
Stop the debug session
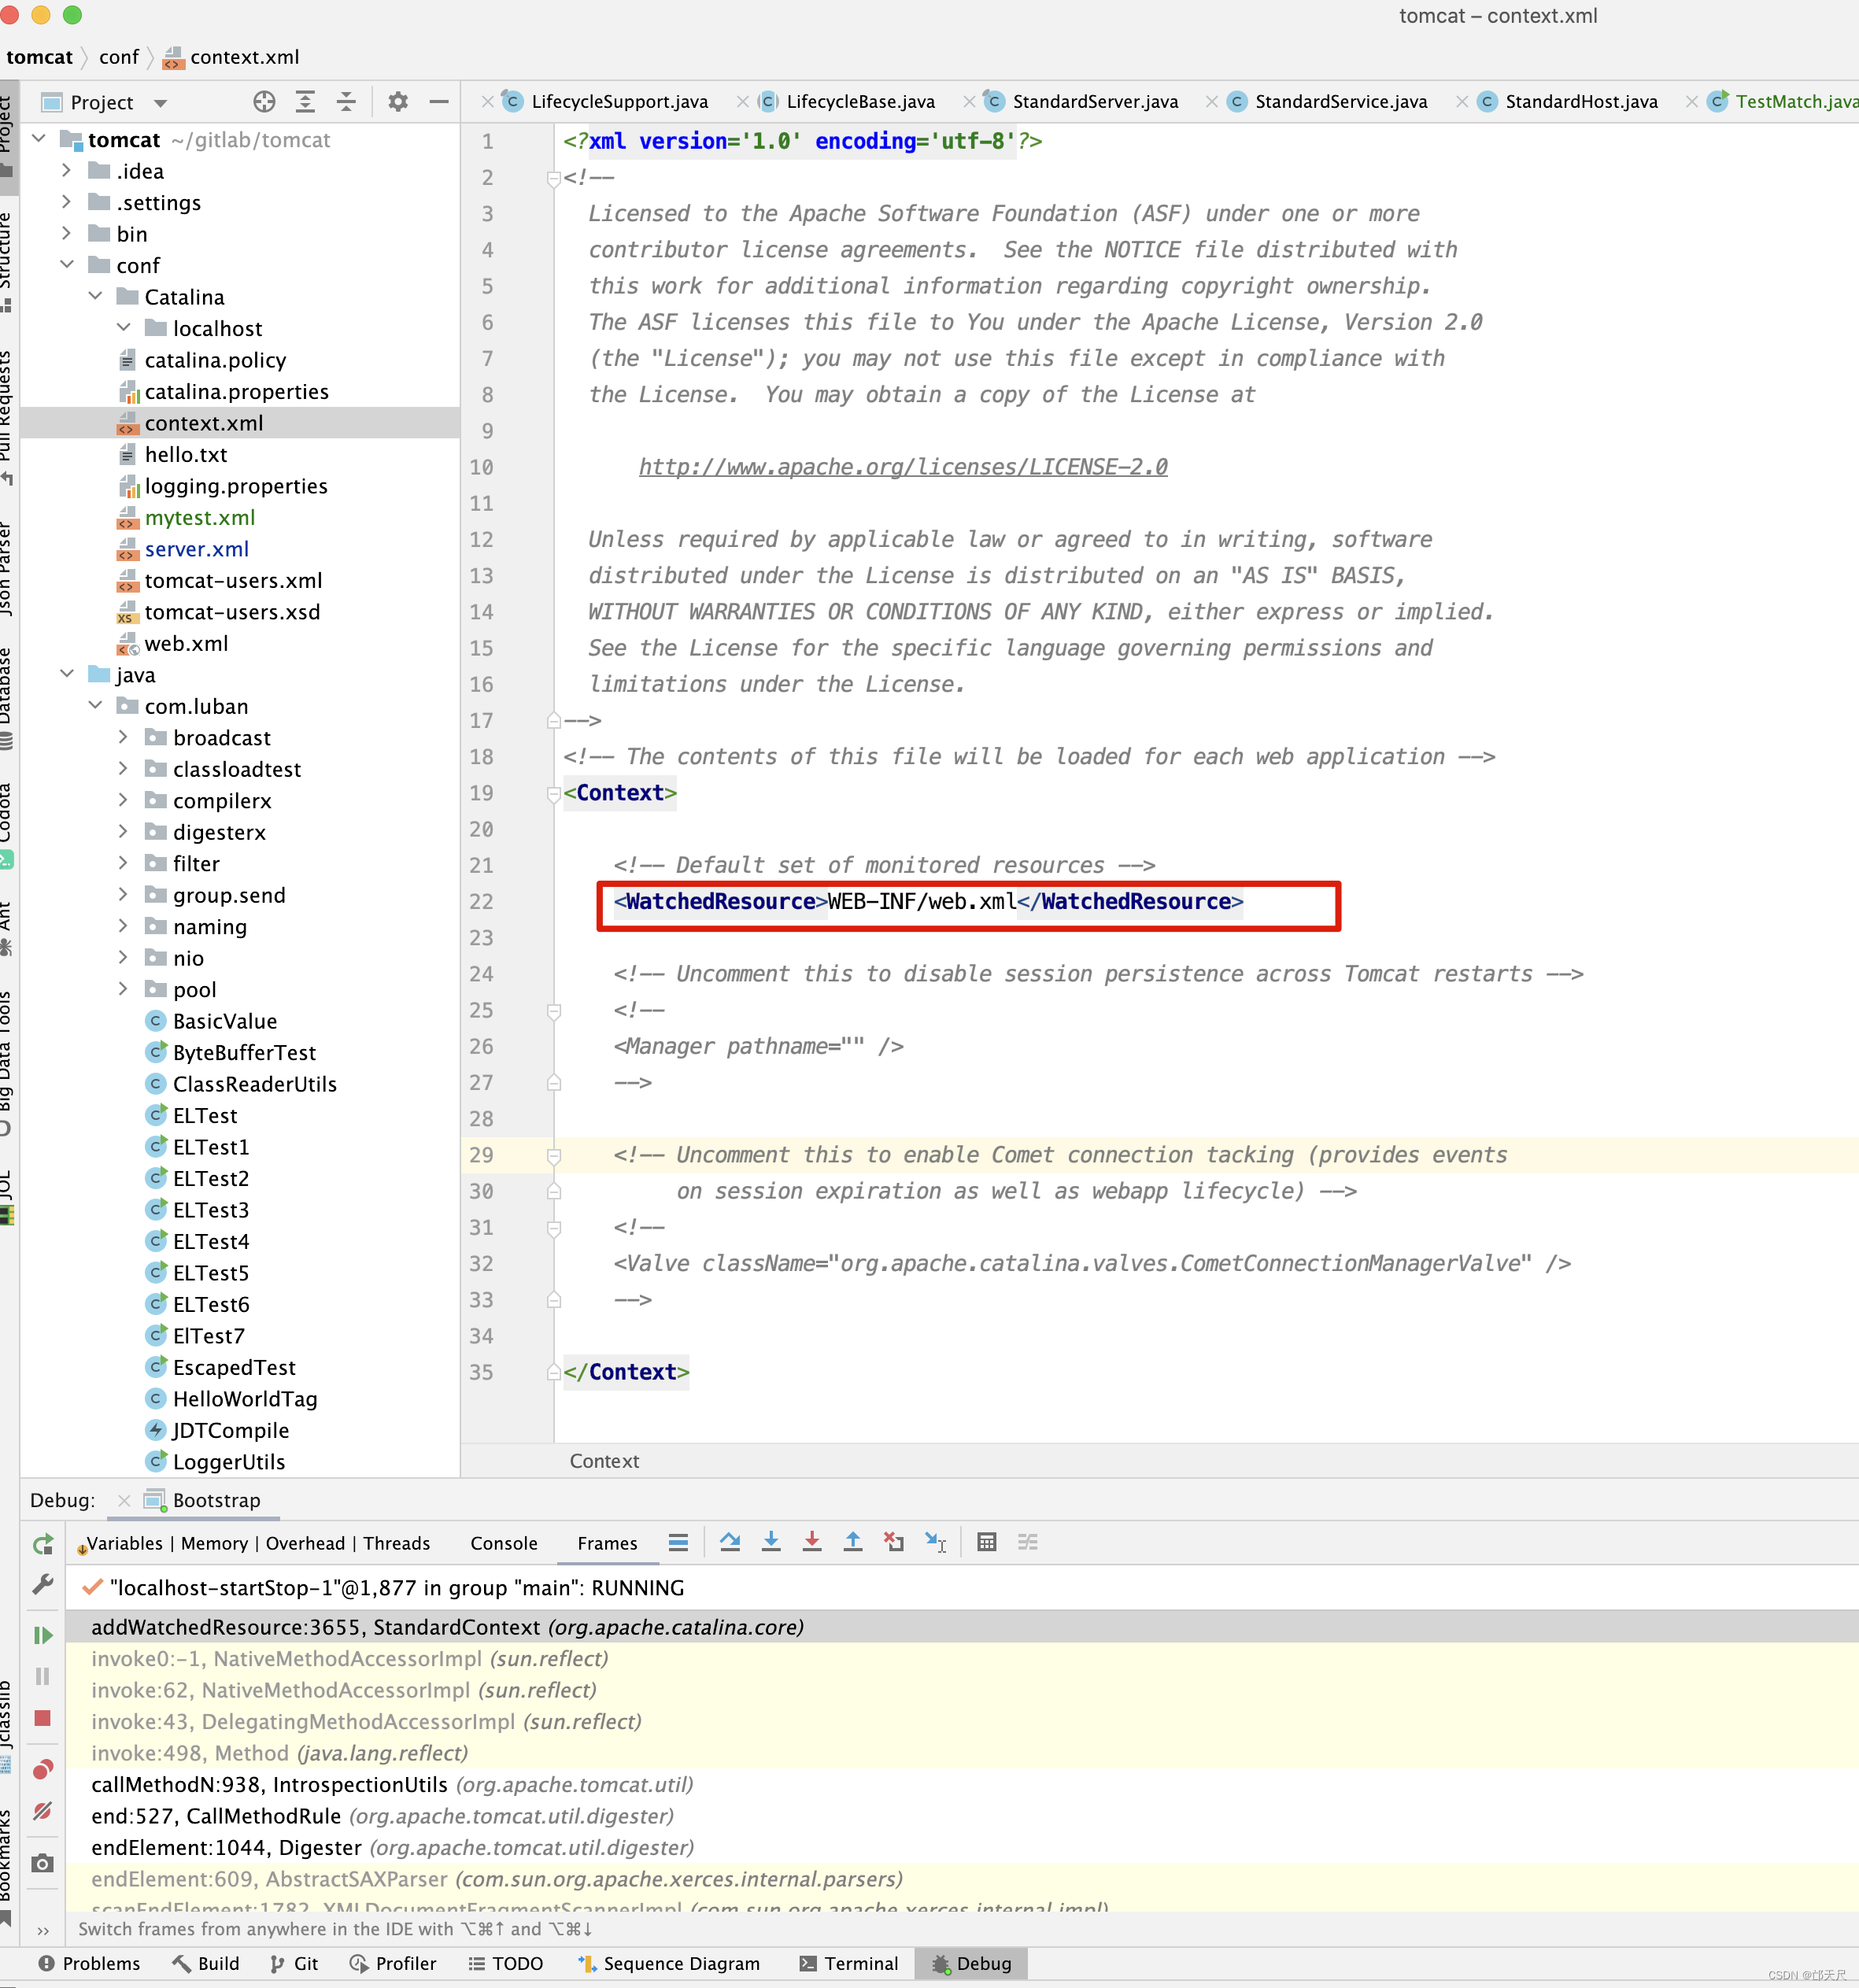coord(43,1718)
